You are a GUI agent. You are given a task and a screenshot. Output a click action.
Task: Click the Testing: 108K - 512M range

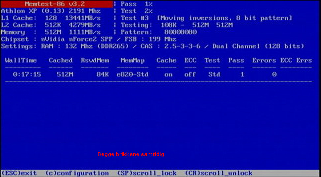177,25
